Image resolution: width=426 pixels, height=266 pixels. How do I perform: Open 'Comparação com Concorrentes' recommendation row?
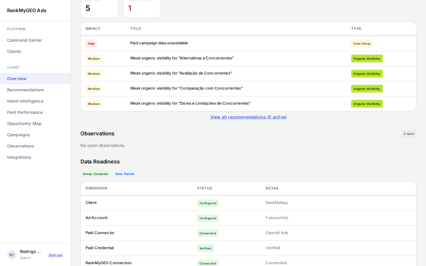pyautogui.click(x=248, y=89)
